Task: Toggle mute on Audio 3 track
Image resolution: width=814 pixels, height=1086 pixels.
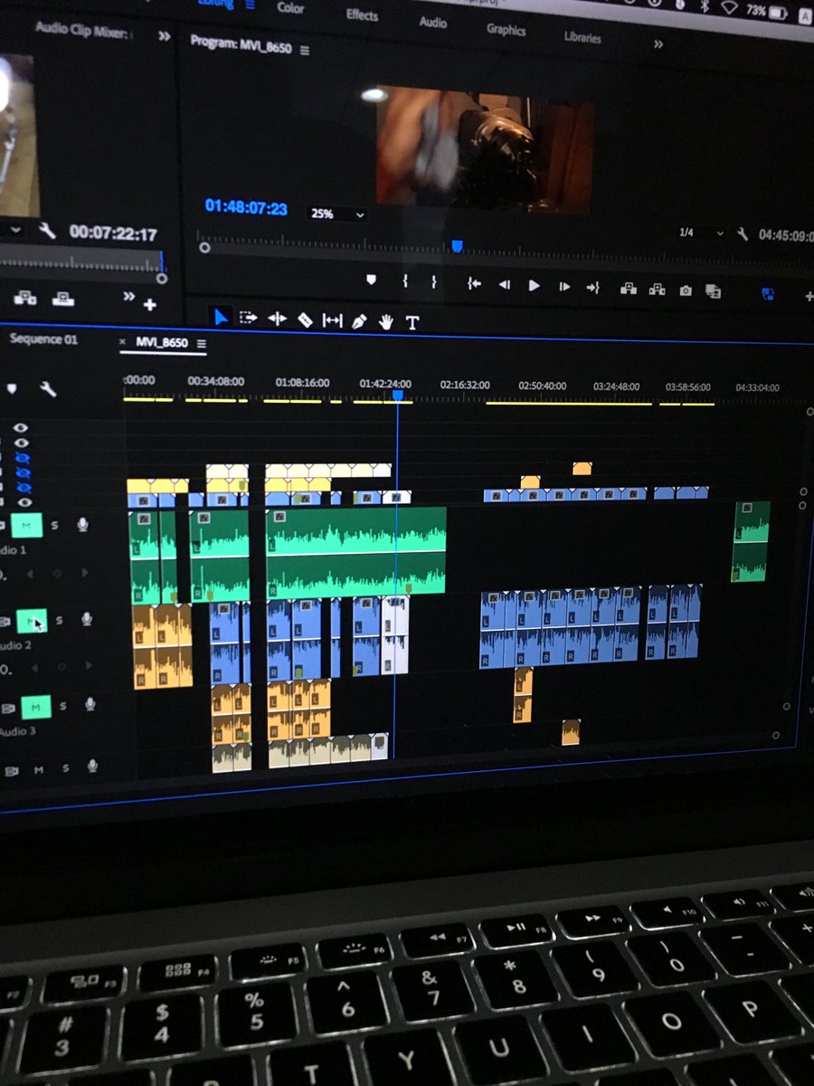Action: [35, 707]
